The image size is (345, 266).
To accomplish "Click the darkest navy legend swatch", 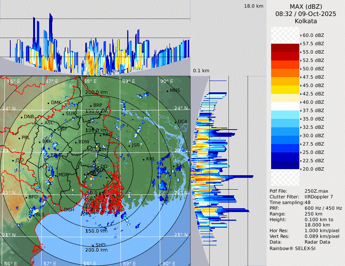I will [285, 165].
